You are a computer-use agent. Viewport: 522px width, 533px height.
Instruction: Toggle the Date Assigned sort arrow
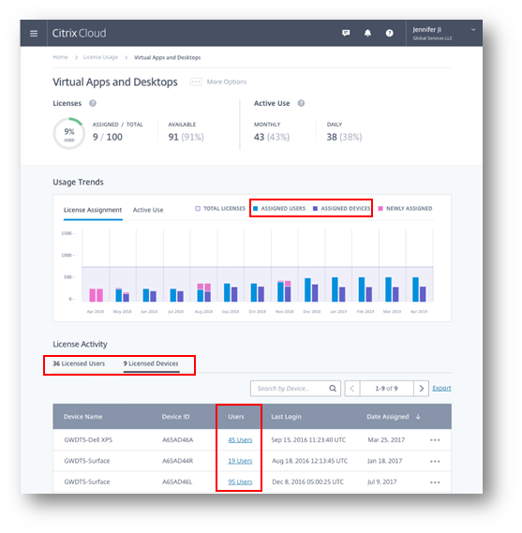click(418, 417)
